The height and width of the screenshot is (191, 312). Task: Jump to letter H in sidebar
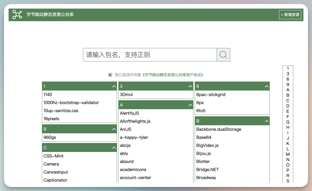(288, 127)
